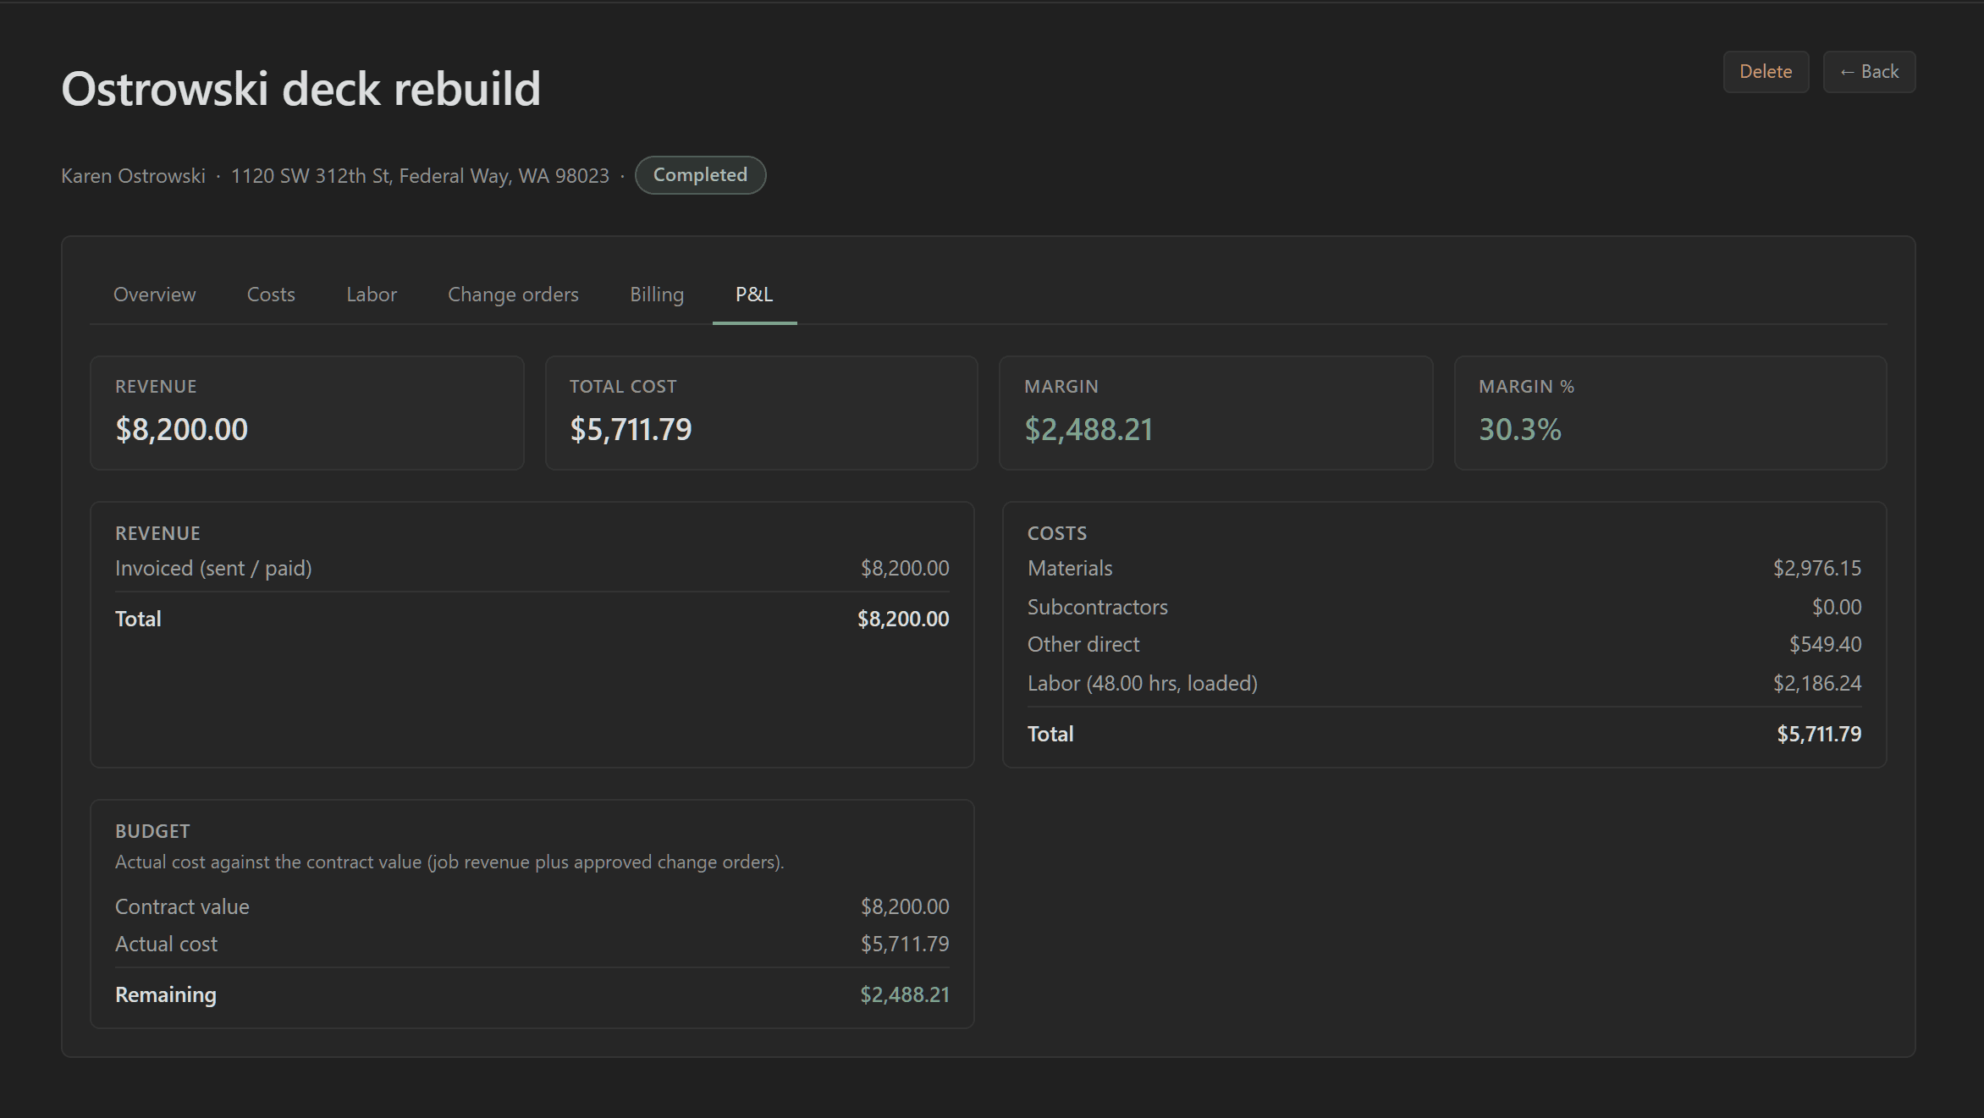This screenshot has width=1984, height=1118.
Task: Click the 30.3% margin percentage
Action: click(1519, 429)
